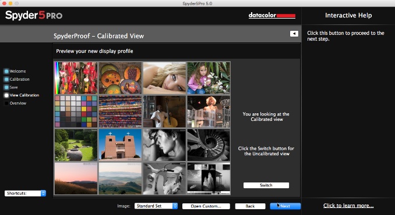The image size is (395, 215).
Task: Click the Uncalibrated view instruction text
Action: [266, 151]
